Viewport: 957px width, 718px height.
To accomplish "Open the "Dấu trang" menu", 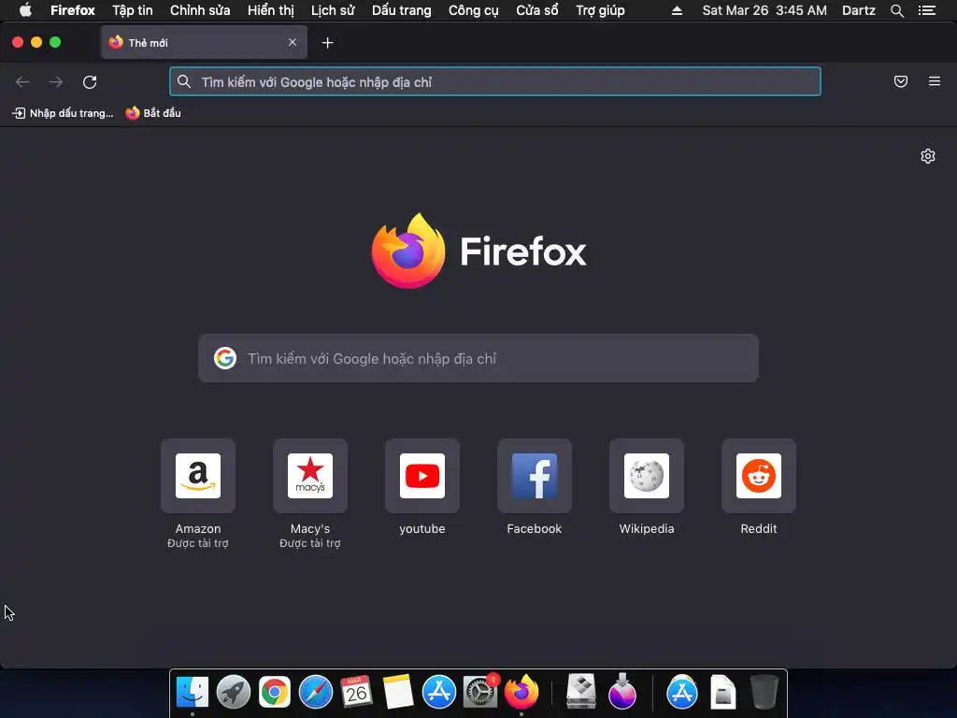I will pos(402,10).
